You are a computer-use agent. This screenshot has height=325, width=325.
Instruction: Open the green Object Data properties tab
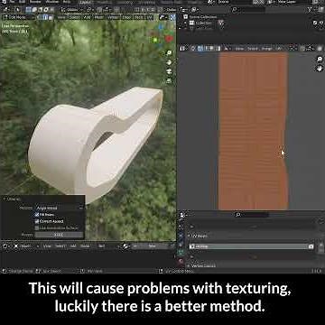click(x=181, y=252)
